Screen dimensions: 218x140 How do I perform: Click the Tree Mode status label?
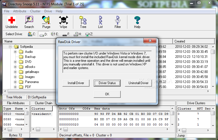14,97
